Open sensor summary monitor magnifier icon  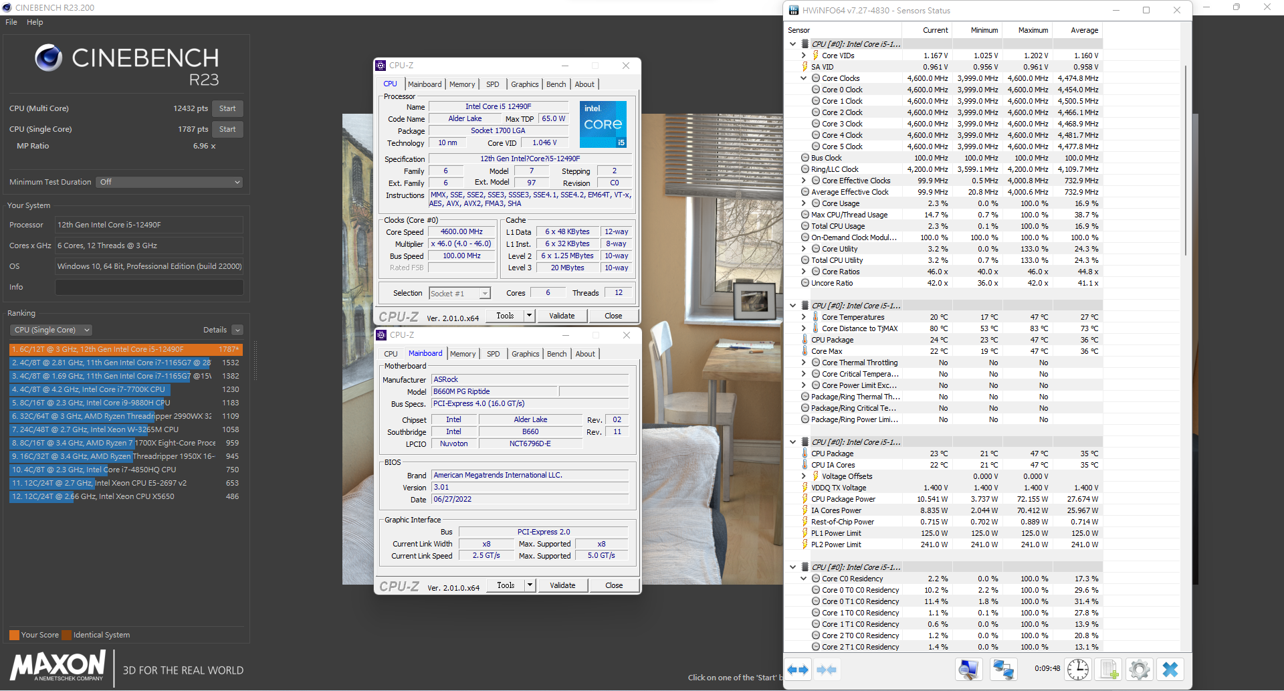tap(968, 670)
